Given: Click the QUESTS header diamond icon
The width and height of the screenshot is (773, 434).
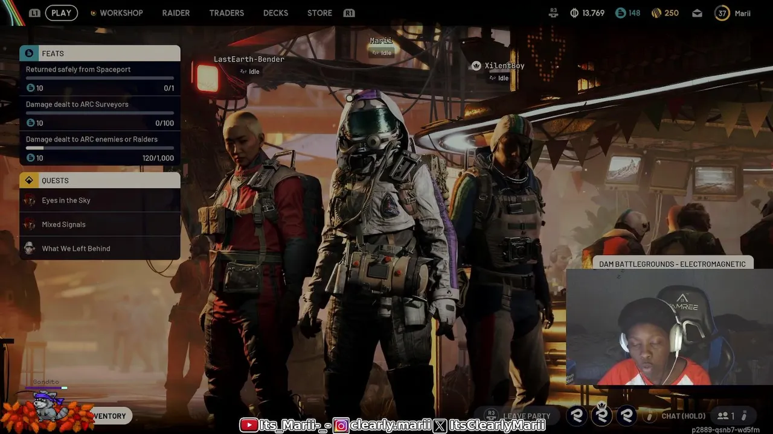Looking at the screenshot, I should click(29, 180).
